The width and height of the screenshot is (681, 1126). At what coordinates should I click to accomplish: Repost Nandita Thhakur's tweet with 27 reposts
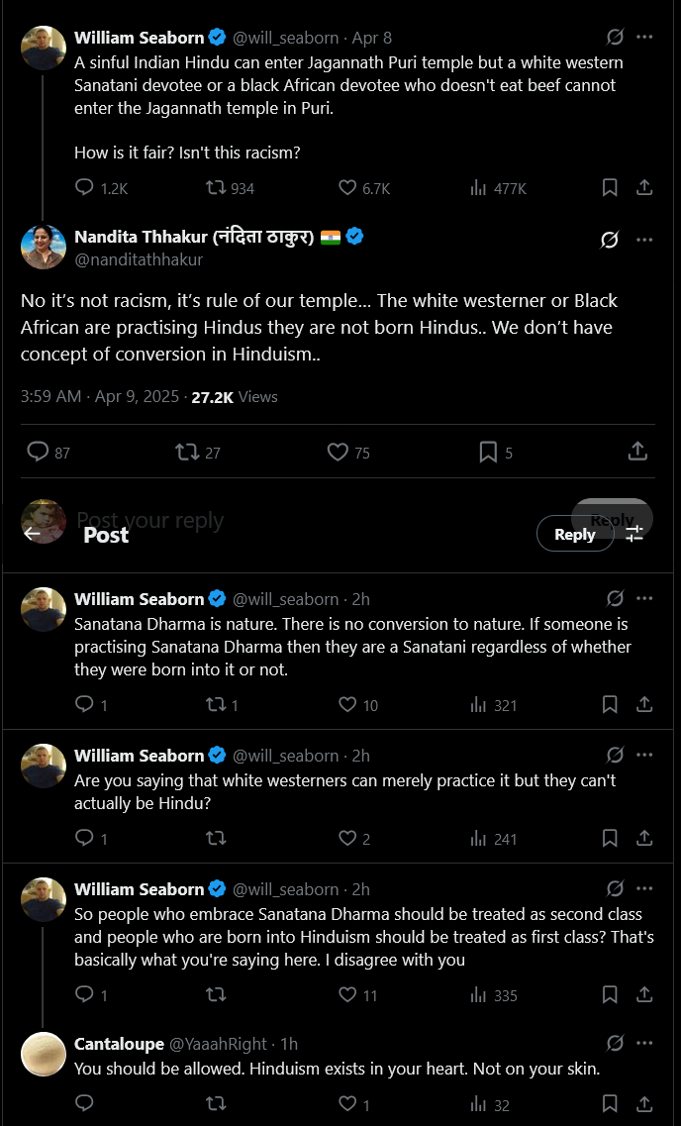pos(186,452)
